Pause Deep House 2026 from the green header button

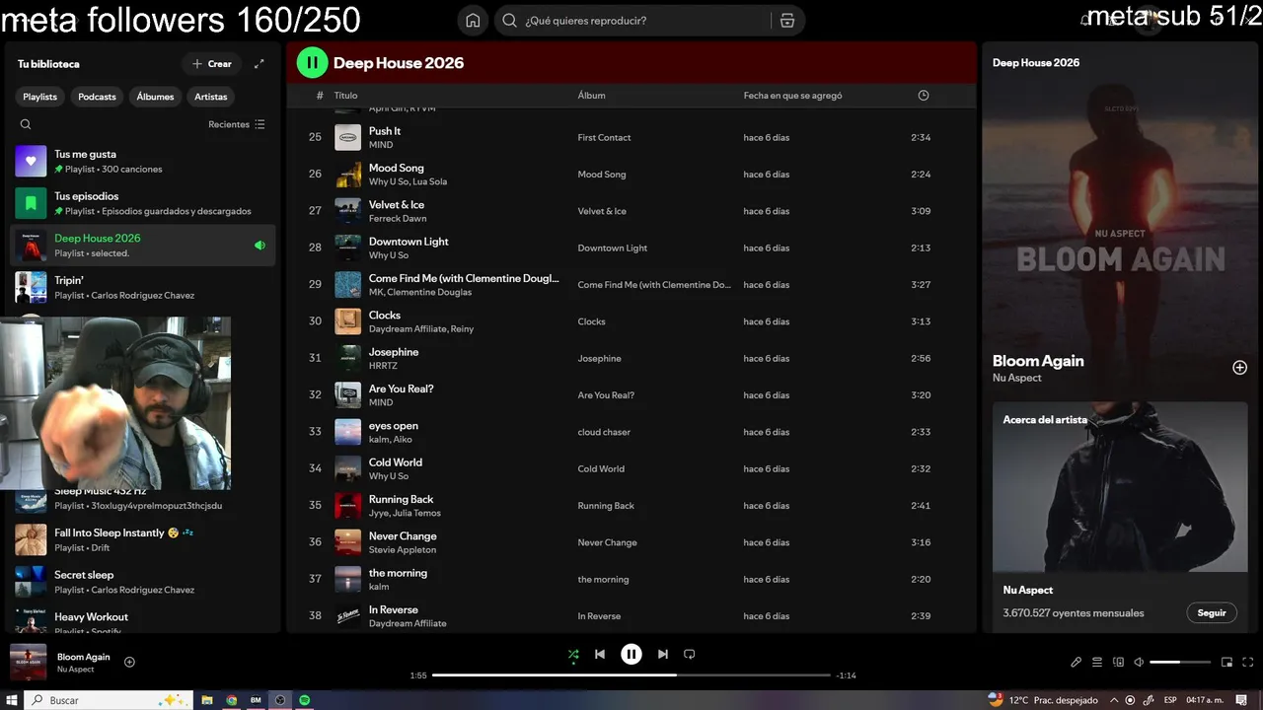(312, 63)
